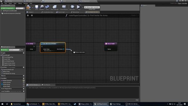Collapse the Variables section

[x=1, y=78]
